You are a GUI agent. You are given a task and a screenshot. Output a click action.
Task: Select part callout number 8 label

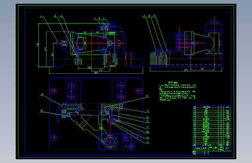tap(149, 16)
